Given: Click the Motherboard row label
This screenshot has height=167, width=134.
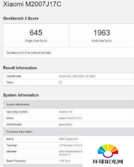Looking at the screenshot, I should [14, 124].
